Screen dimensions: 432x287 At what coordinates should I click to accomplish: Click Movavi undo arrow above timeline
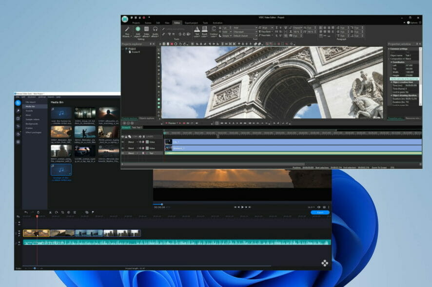[x=26, y=212]
